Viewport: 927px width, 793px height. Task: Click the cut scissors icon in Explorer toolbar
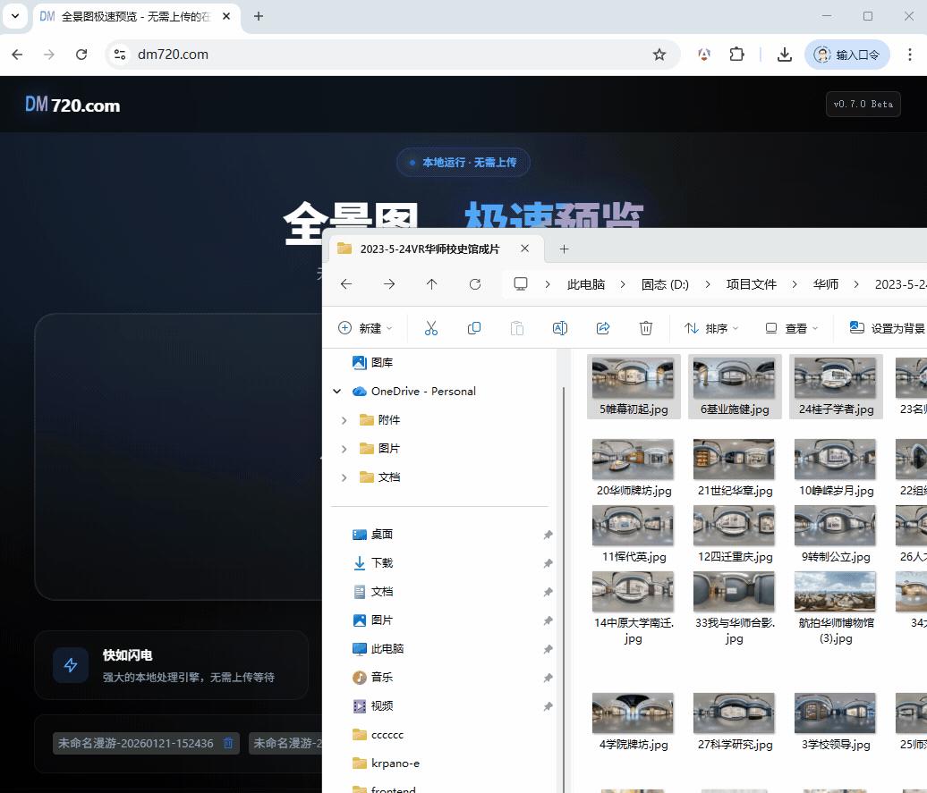[431, 328]
